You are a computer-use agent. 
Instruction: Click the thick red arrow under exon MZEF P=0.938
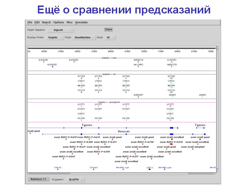pos(172,144)
